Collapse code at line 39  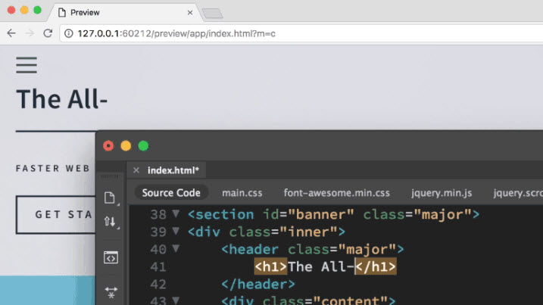(176, 231)
